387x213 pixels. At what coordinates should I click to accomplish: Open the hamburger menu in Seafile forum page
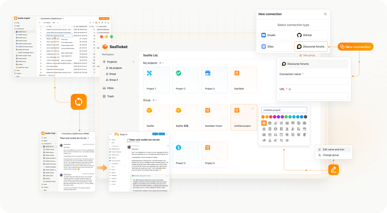[x=111, y=134]
